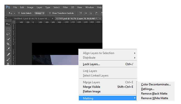Choose Color Decontaminate... submenu item
This screenshot has width=181, height=104.
tap(156, 85)
